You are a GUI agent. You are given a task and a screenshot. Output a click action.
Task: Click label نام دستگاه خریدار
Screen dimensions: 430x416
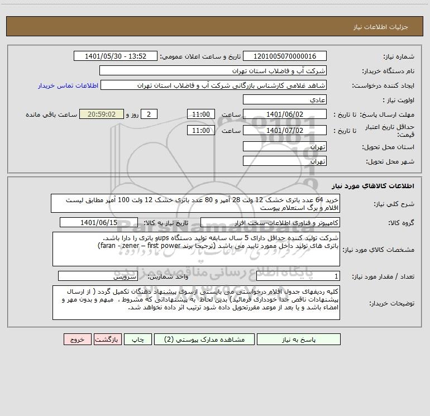click(x=388, y=71)
